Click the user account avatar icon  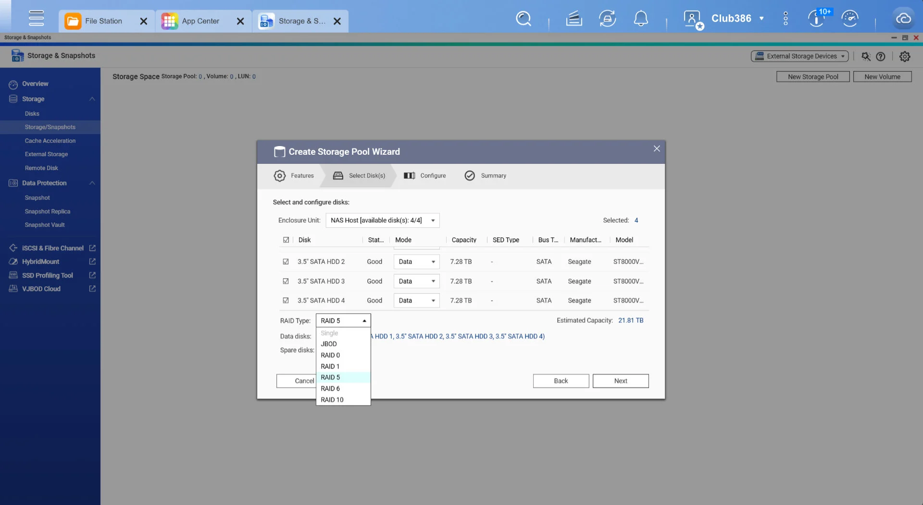click(693, 19)
